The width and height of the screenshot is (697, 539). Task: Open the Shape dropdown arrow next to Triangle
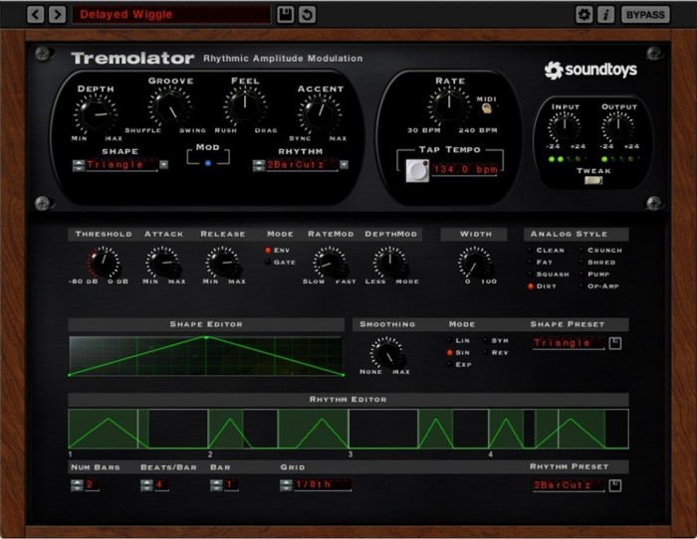tap(164, 165)
